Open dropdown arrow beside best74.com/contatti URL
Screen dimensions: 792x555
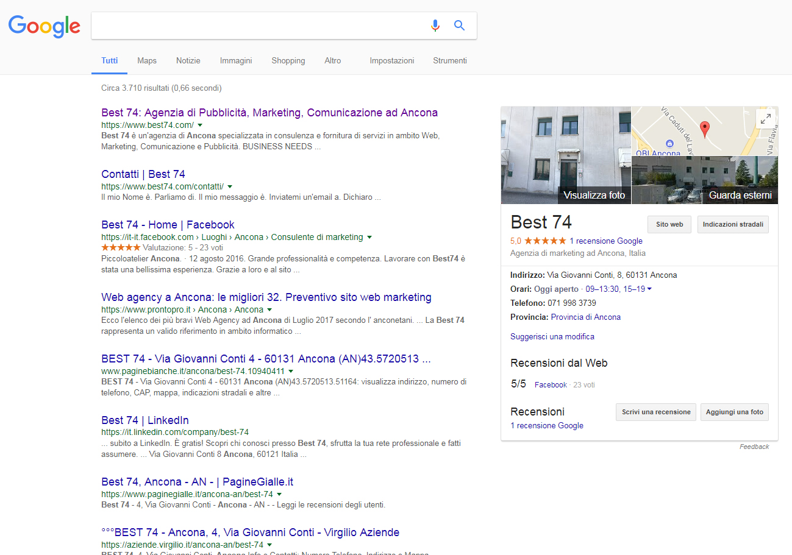coord(230,186)
